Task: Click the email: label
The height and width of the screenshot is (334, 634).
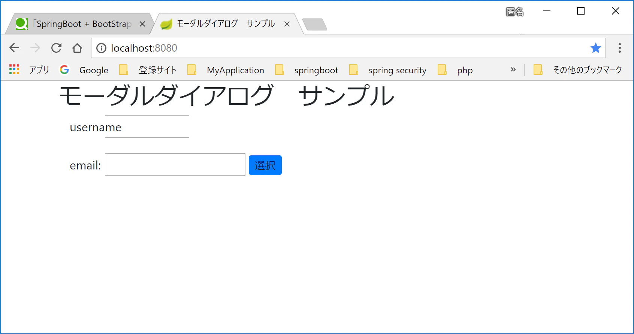Action: point(85,165)
